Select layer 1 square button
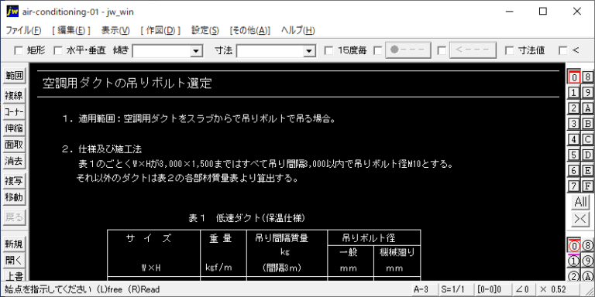This screenshot has width=595, height=297. click(x=574, y=93)
